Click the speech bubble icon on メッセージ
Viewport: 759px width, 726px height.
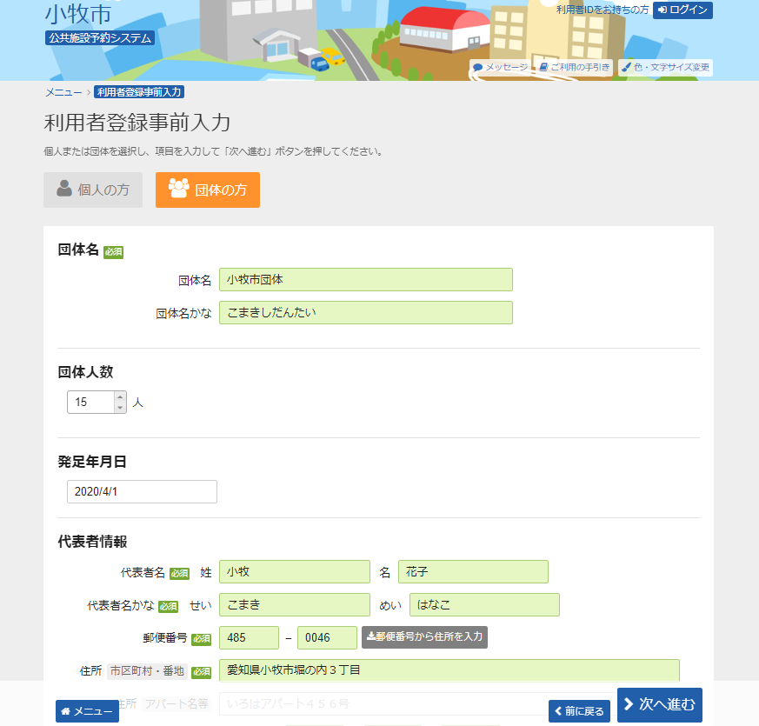coord(478,67)
